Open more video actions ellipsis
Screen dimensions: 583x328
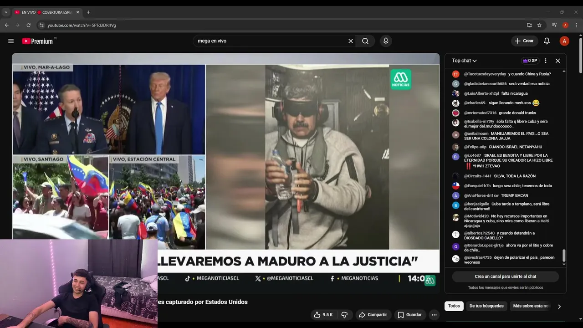click(434, 315)
